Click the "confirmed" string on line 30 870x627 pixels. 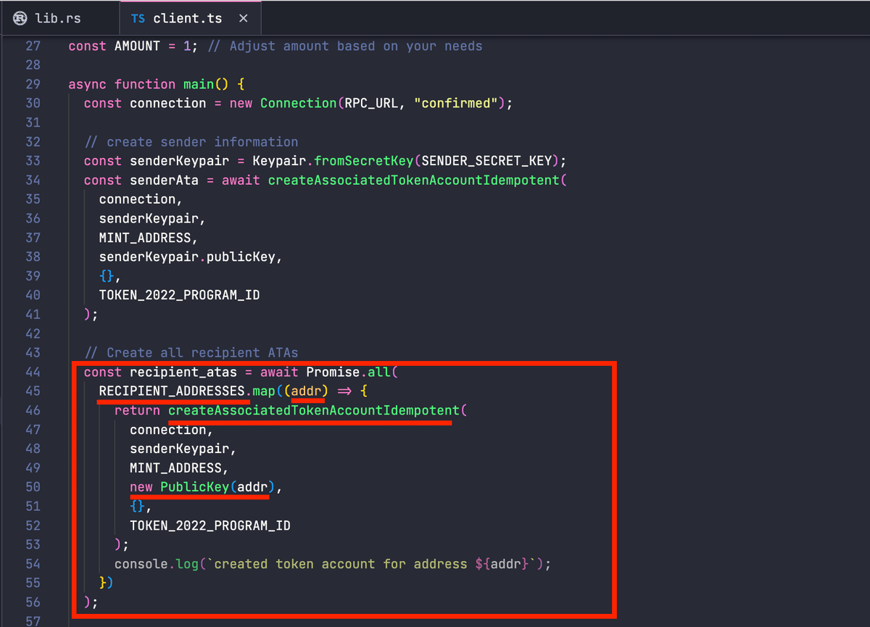tap(455, 103)
